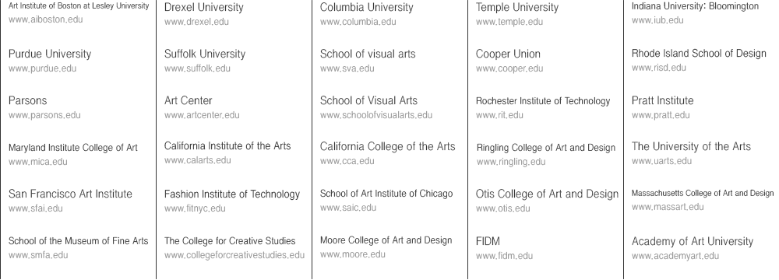Click the FIDM entry
Screen dimensions: 779x280
click(488, 241)
